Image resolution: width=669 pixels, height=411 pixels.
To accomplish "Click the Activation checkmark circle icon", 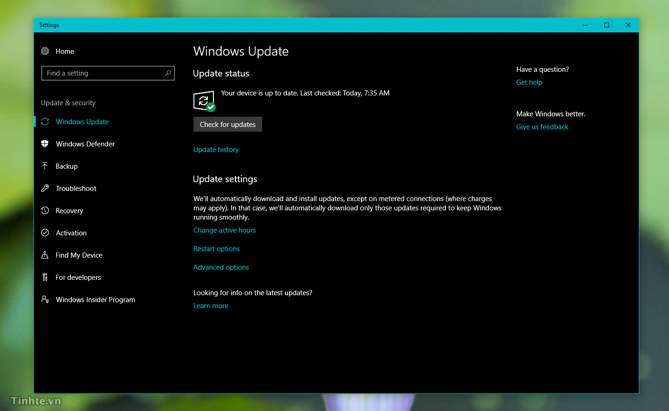I will click(45, 233).
